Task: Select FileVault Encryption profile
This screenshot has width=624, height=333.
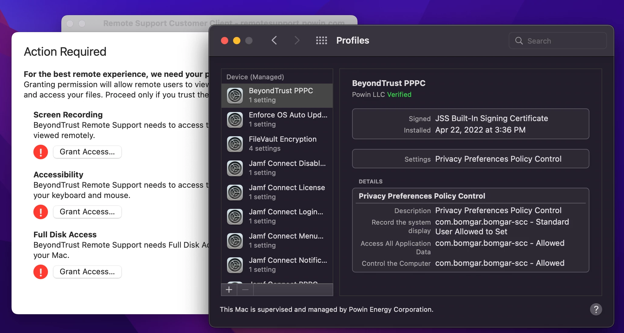Action: (x=277, y=144)
